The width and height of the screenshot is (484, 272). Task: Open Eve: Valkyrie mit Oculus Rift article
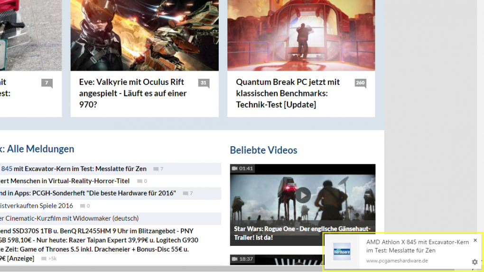(x=133, y=93)
